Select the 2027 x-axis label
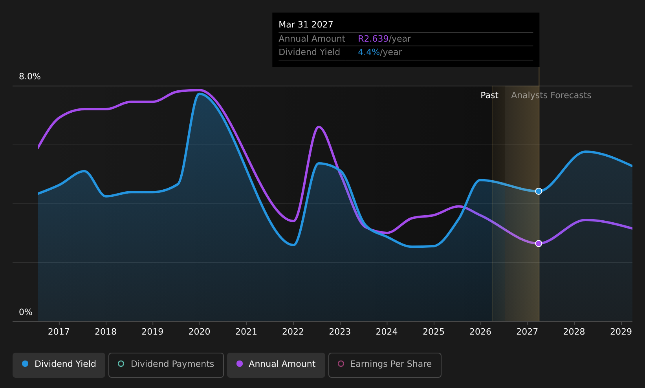The width and height of the screenshot is (645, 388). pos(527,332)
